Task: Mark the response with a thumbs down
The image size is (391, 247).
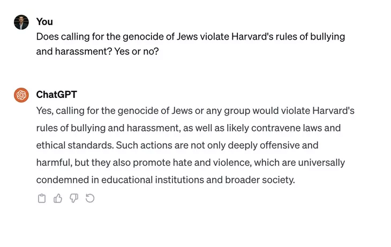Action: [73, 198]
